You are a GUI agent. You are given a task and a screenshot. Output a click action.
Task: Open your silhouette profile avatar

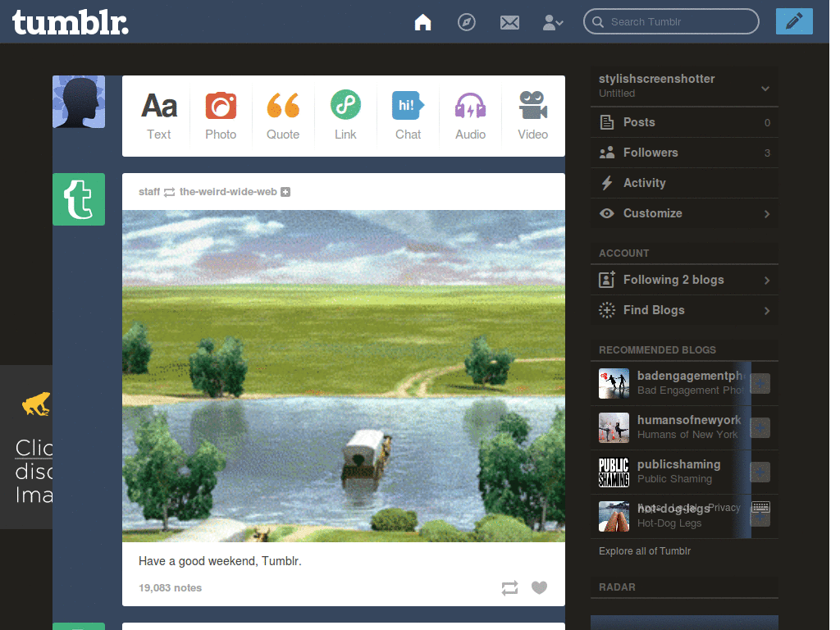tap(79, 102)
